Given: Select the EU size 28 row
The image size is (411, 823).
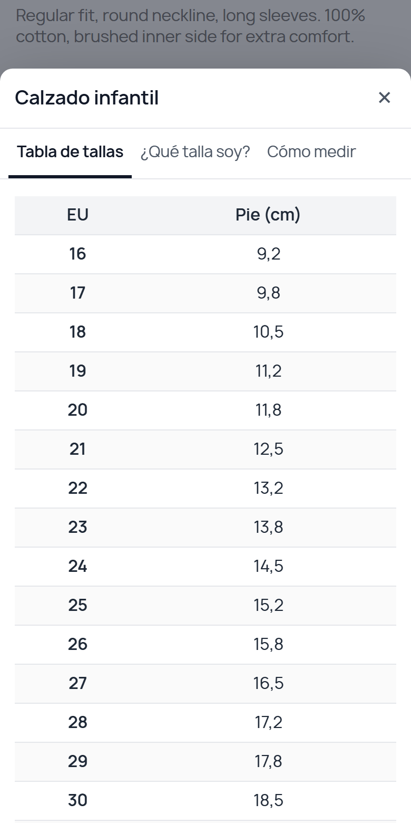Looking at the screenshot, I should (205, 723).
